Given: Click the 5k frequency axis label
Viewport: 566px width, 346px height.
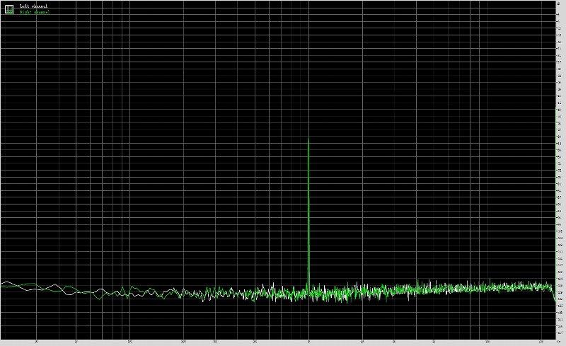Looking at the screenshot, I should point(434,342).
